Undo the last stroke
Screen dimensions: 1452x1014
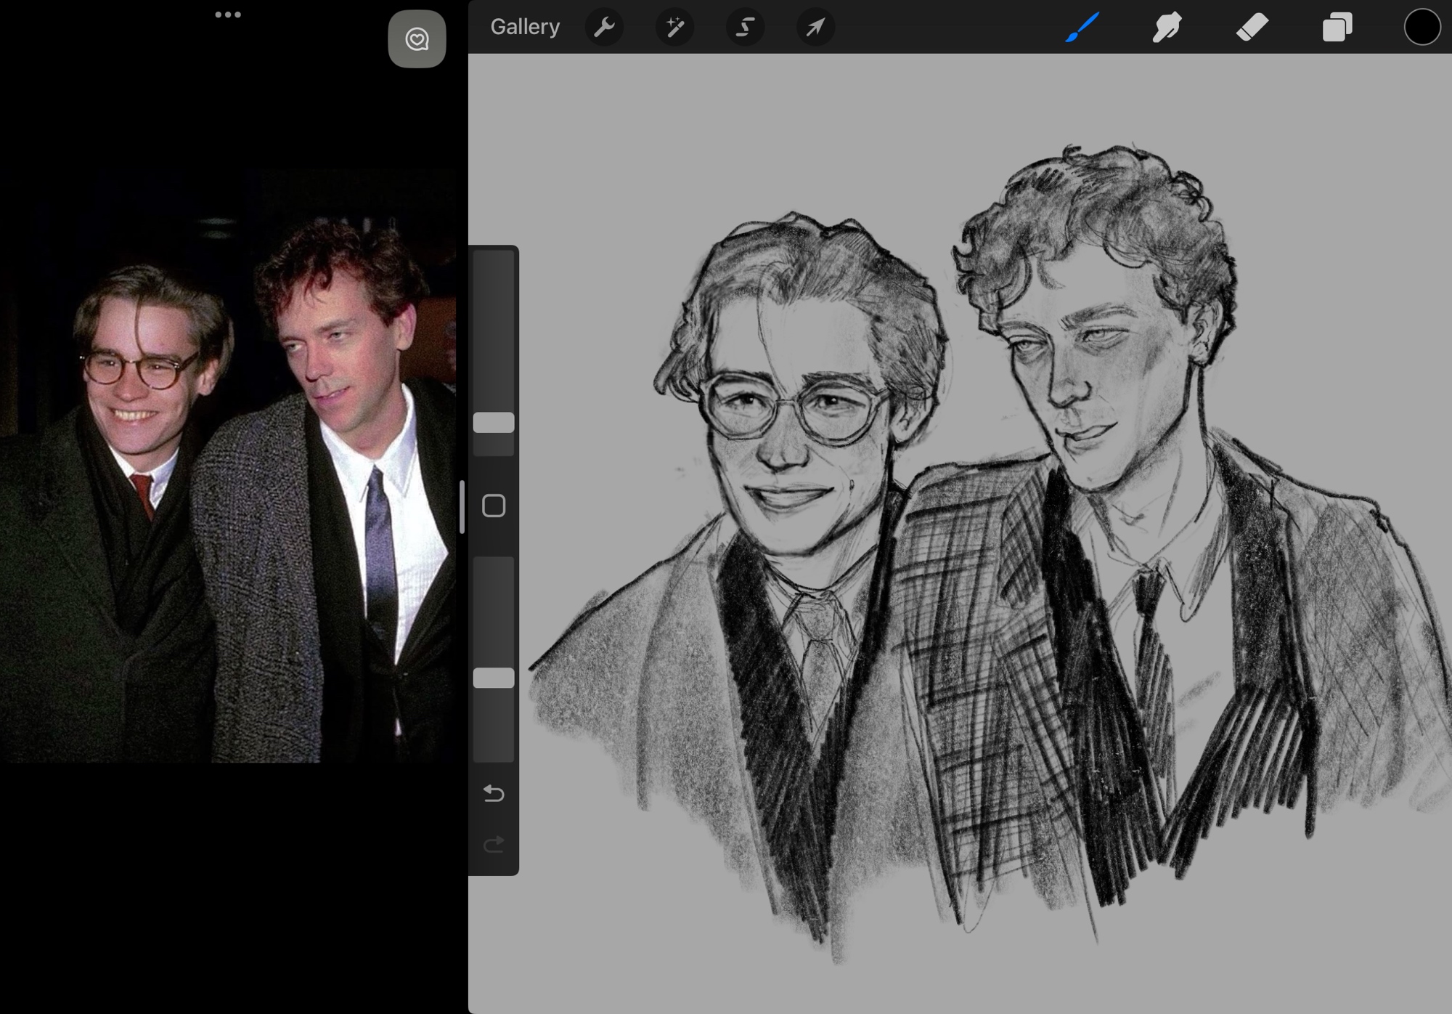494,793
